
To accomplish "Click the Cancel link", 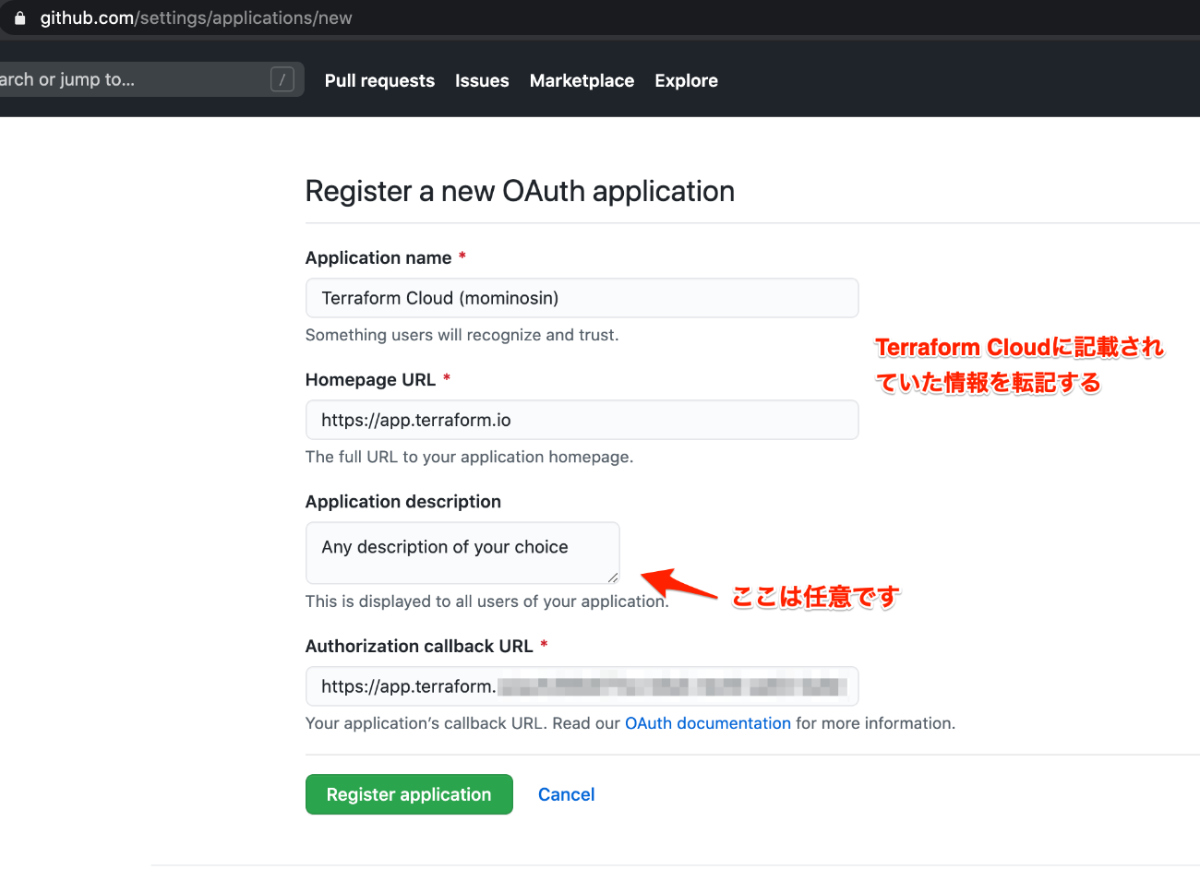I will click(x=566, y=794).
